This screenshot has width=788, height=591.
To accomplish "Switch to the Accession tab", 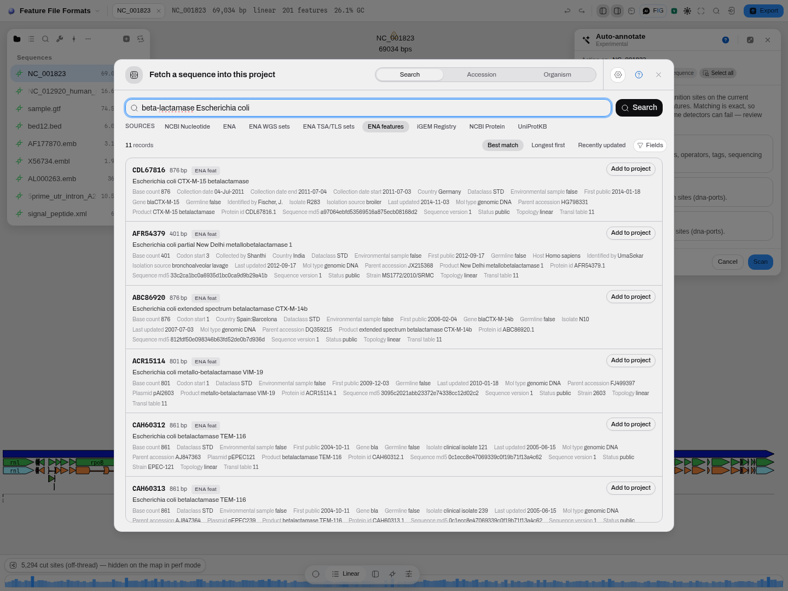I will [x=482, y=74].
